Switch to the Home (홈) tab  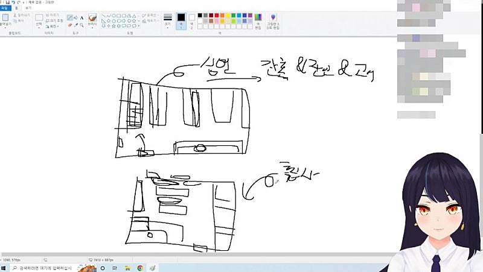[x=16, y=8]
